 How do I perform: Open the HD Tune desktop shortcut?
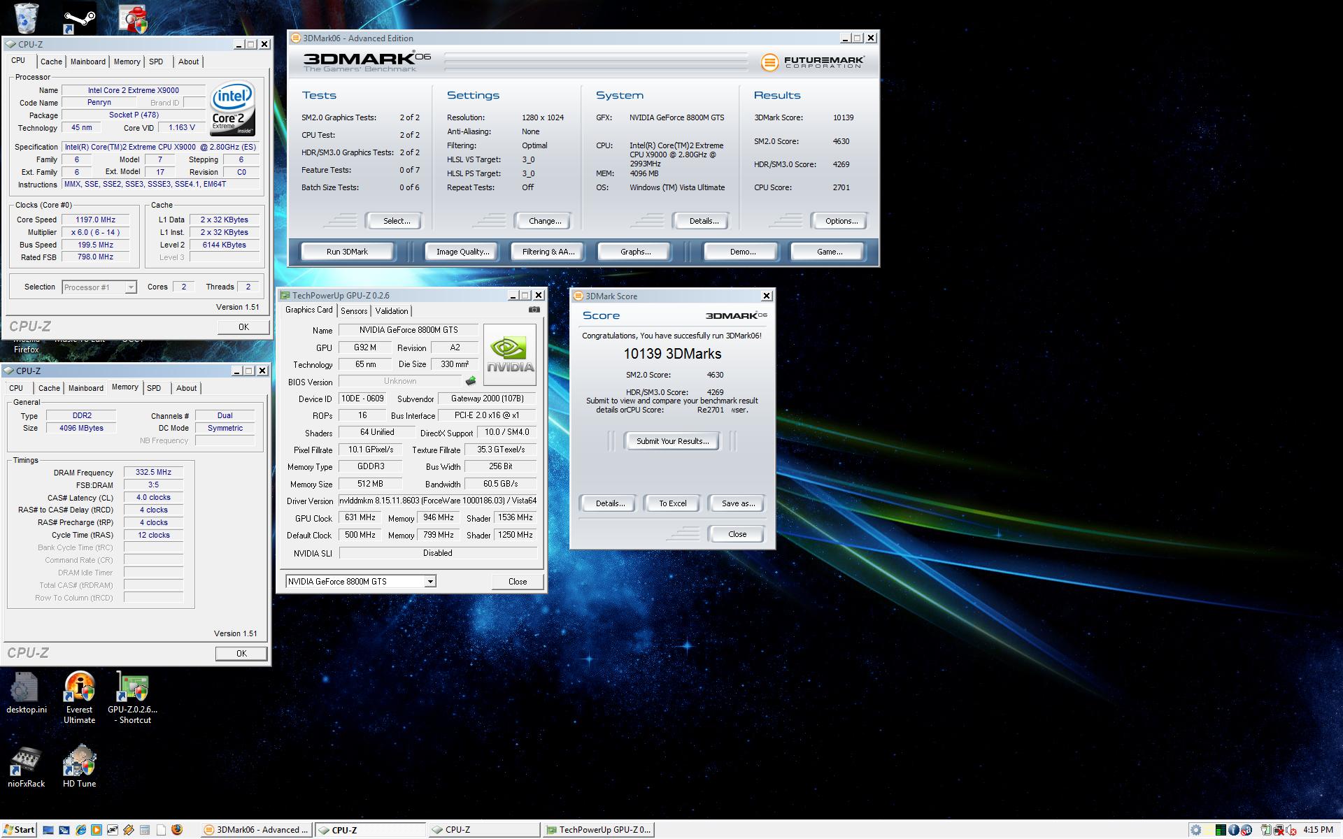coord(79,767)
